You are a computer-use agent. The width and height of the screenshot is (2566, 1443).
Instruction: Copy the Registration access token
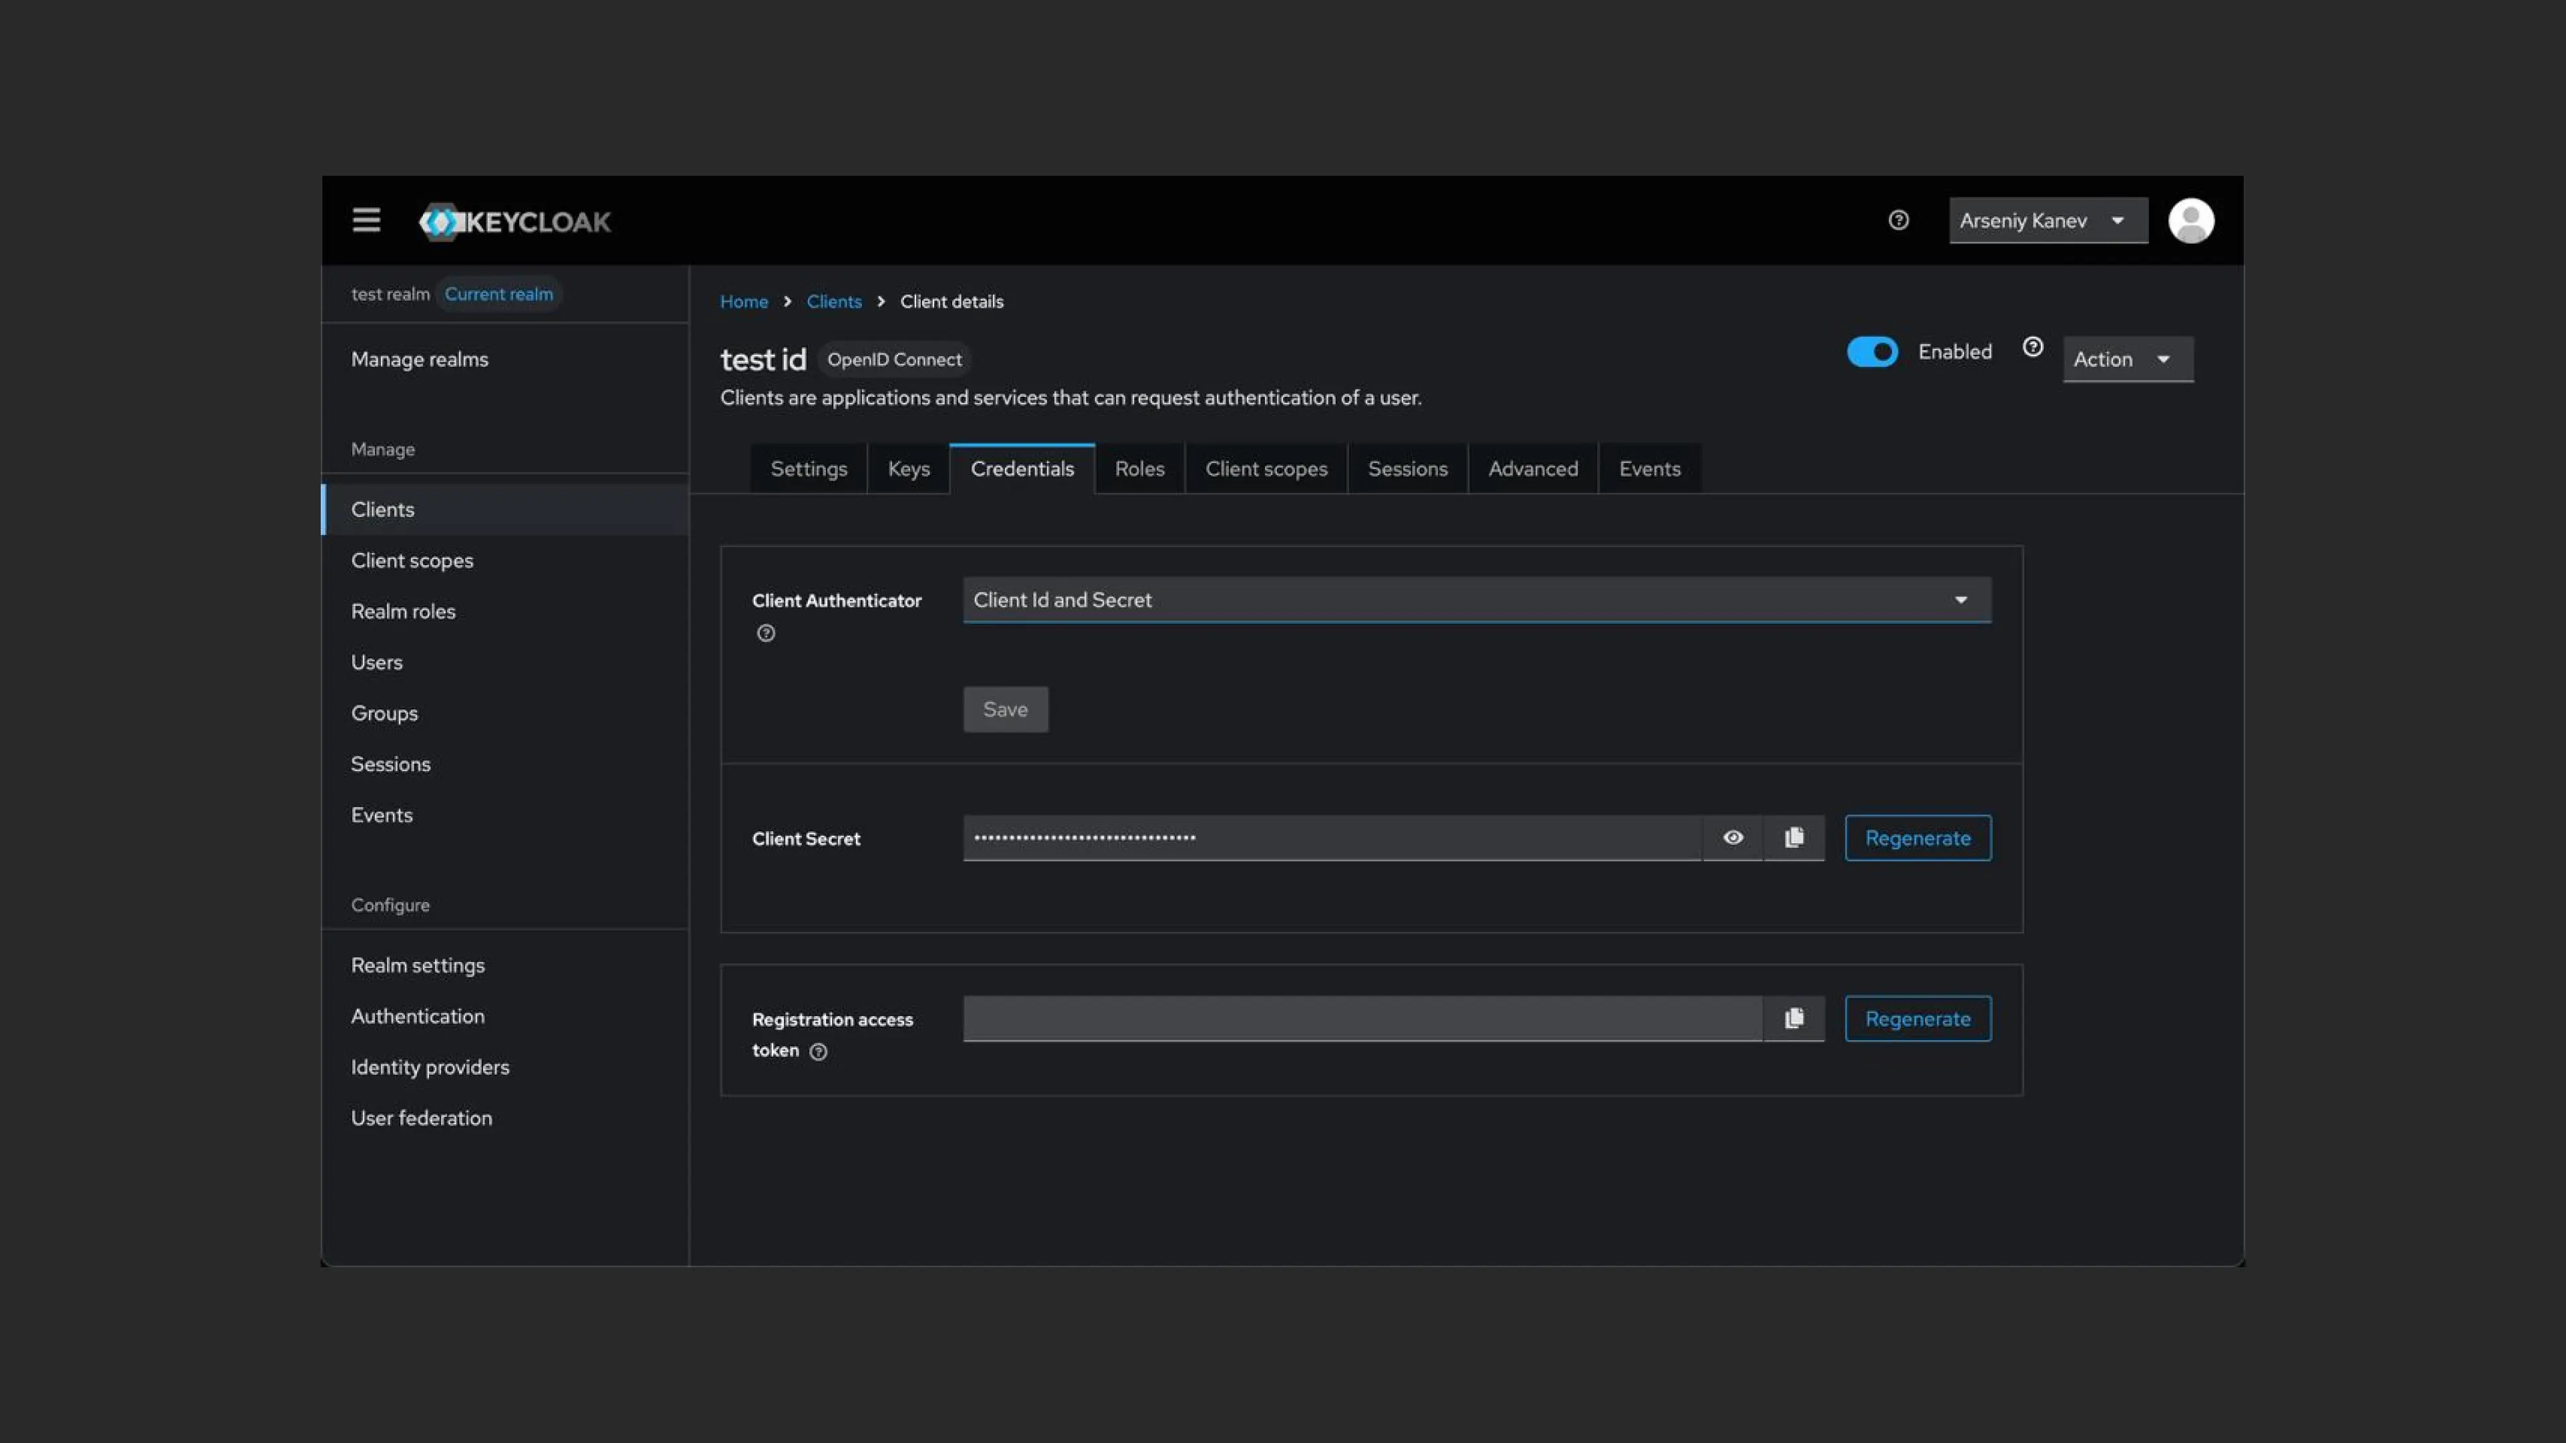(x=1794, y=1017)
